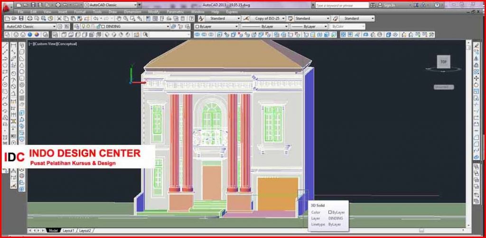Select the Erase tool in Modify toolbar
Screen dimensions: 486x238
point(477,46)
